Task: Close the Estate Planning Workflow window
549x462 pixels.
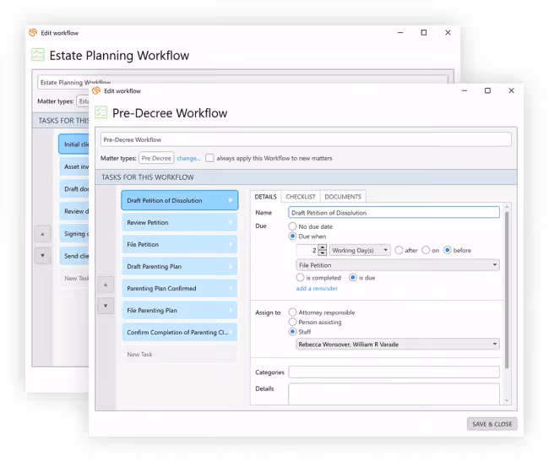Action: tap(448, 33)
